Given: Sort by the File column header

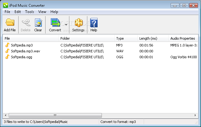Looking at the screenshot, I should [31, 38].
